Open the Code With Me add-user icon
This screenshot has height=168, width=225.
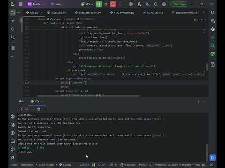pos(139,4)
